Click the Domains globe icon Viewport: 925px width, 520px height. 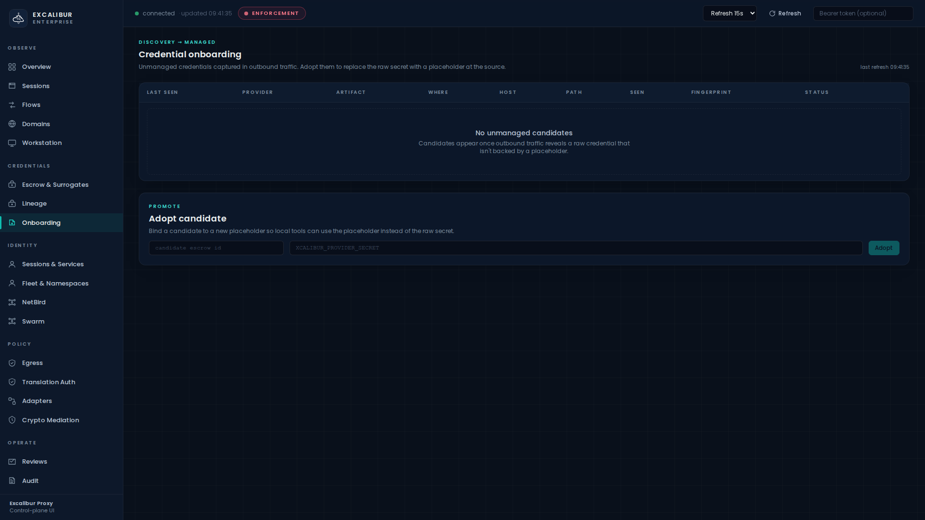point(12,124)
